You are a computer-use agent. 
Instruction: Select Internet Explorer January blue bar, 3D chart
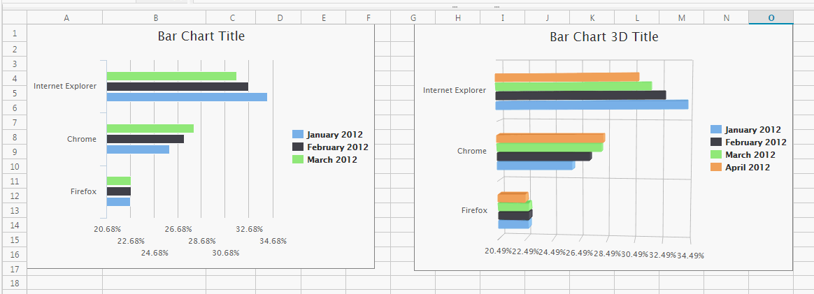pyautogui.click(x=592, y=105)
